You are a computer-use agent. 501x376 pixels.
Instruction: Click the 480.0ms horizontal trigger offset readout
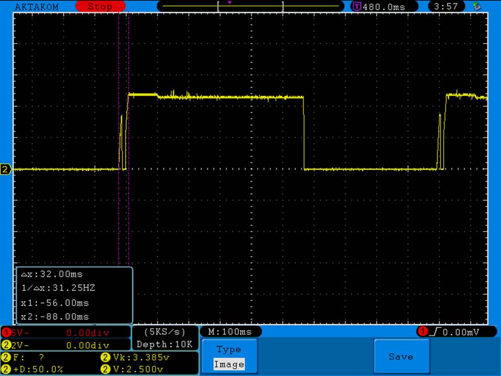tap(384, 7)
